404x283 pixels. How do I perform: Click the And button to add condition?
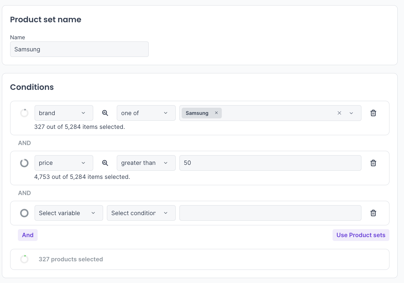pos(28,235)
